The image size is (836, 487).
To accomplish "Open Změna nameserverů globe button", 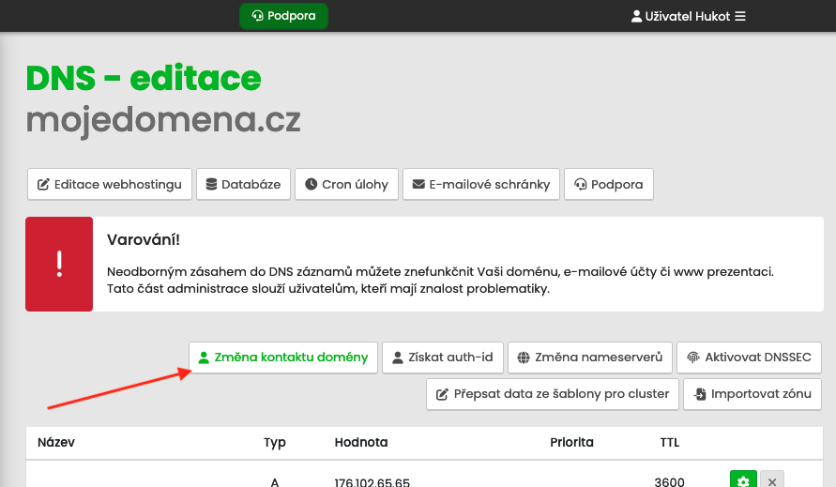I will point(590,358).
